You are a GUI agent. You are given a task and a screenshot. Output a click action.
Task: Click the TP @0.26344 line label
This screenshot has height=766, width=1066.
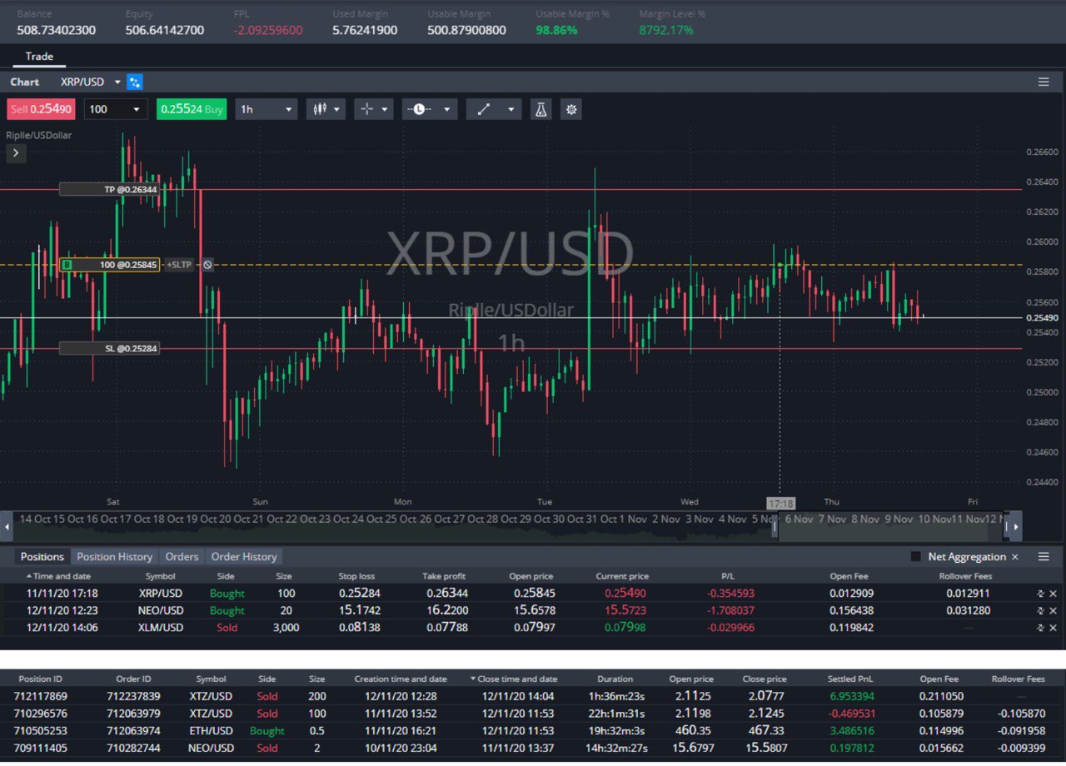tap(109, 189)
